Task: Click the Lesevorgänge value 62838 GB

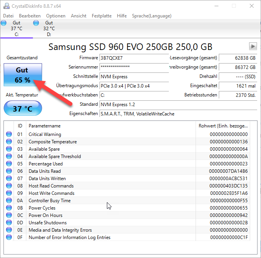Action: [238, 58]
